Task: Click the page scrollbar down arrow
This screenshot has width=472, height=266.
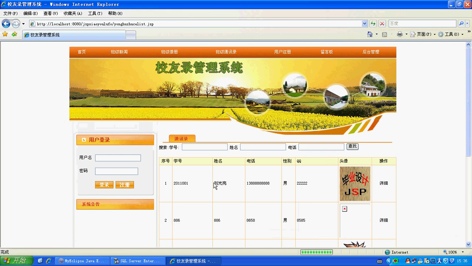Action: [x=469, y=244]
